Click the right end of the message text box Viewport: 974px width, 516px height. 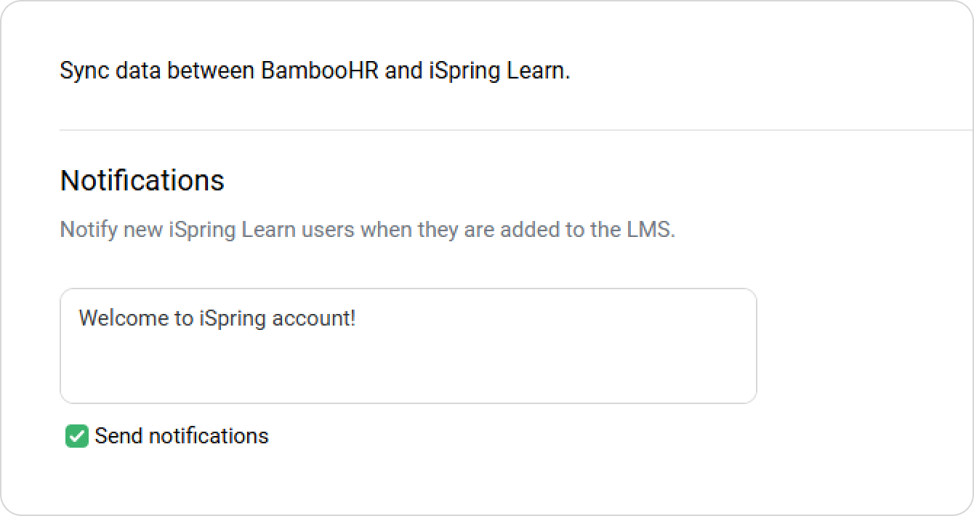pyautogui.click(x=741, y=346)
